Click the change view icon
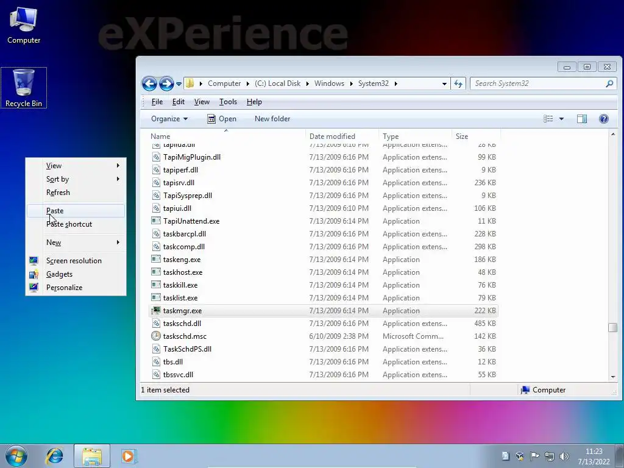This screenshot has height=468, width=624. (548, 119)
